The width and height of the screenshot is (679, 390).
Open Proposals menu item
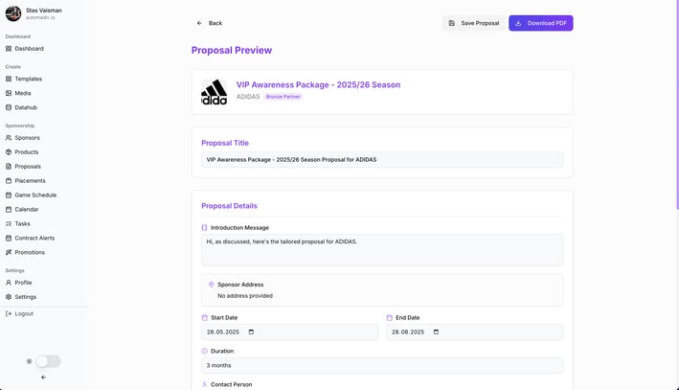(28, 167)
